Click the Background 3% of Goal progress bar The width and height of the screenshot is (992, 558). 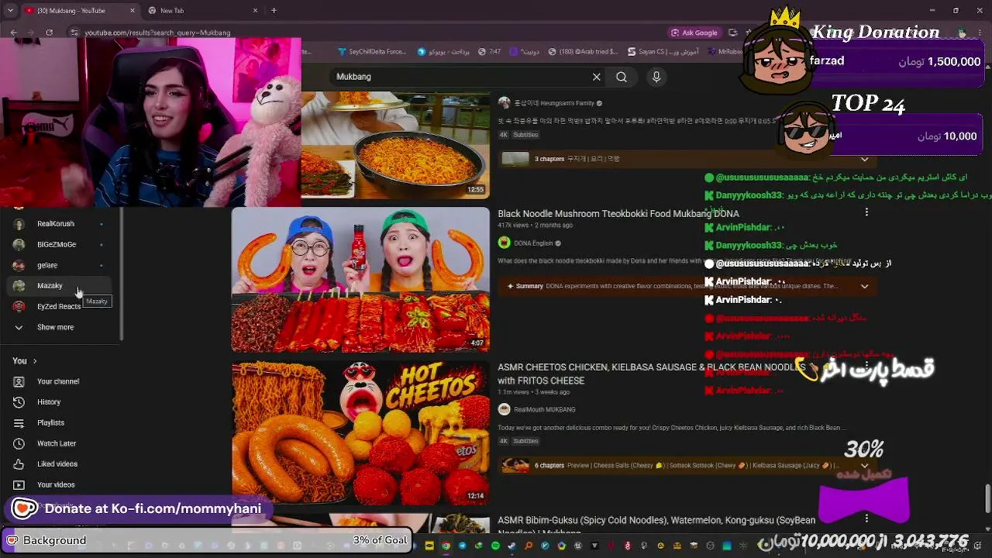click(x=208, y=540)
